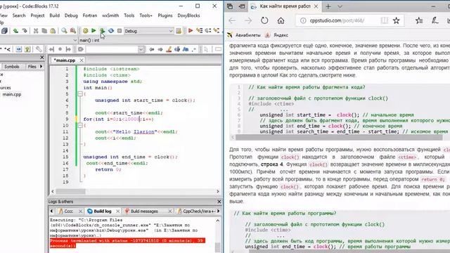
Task: Add the page to favorites with star
Action: click(x=397, y=20)
